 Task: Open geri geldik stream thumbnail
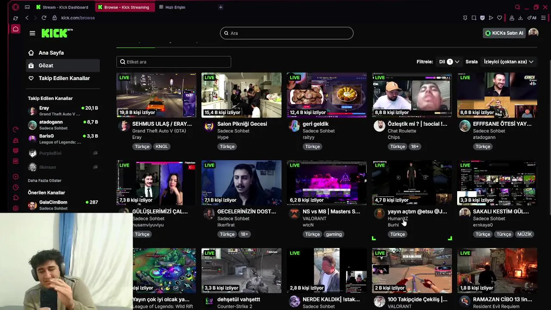pyautogui.click(x=327, y=95)
